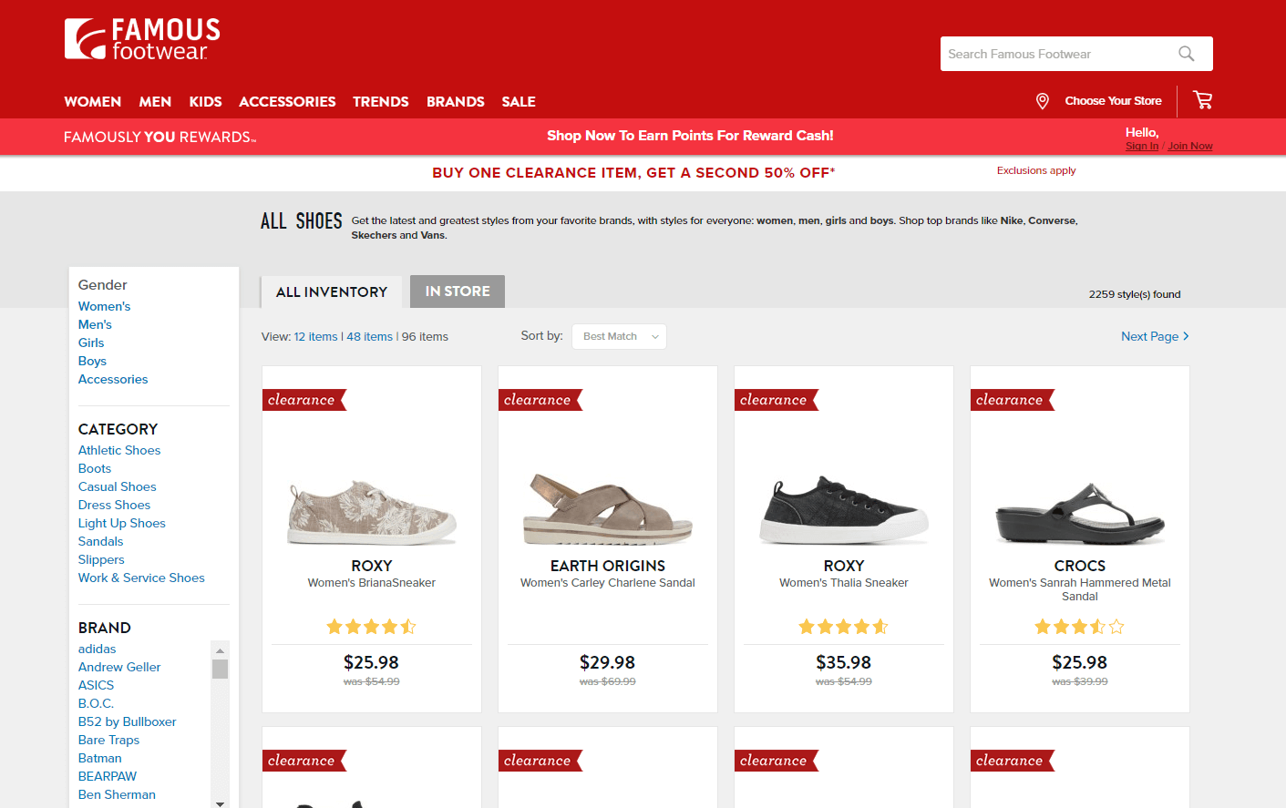1286x808 pixels.
Task: Click star rating of Roxy Thalia Sneaker
Action: pyautogui.click(x=844, y=627)
